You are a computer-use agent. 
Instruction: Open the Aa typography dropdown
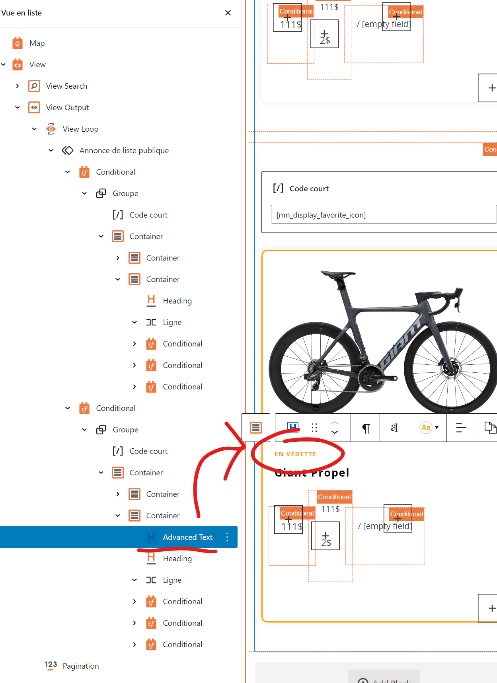tap(430, 428)
